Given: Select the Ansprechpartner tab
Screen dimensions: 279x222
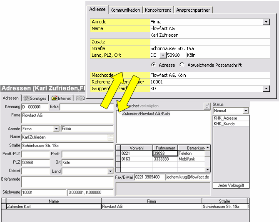Looking at the screenshot, I should 193,10.
